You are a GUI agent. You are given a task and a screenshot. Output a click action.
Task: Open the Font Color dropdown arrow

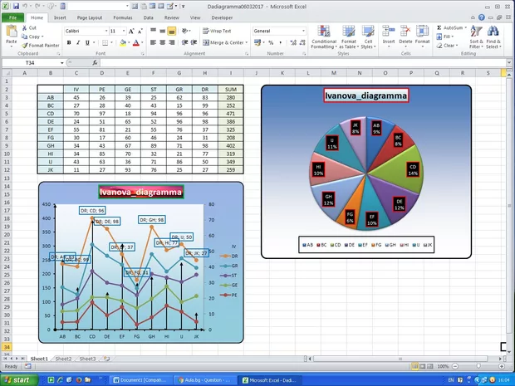(142, 42)
